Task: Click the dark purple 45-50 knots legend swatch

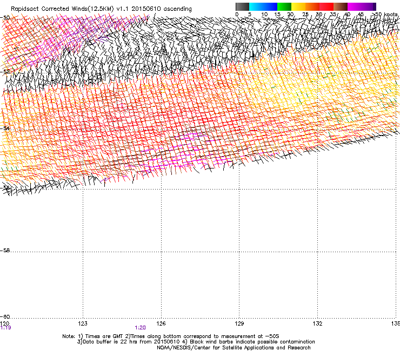Action: coord(369,6)
